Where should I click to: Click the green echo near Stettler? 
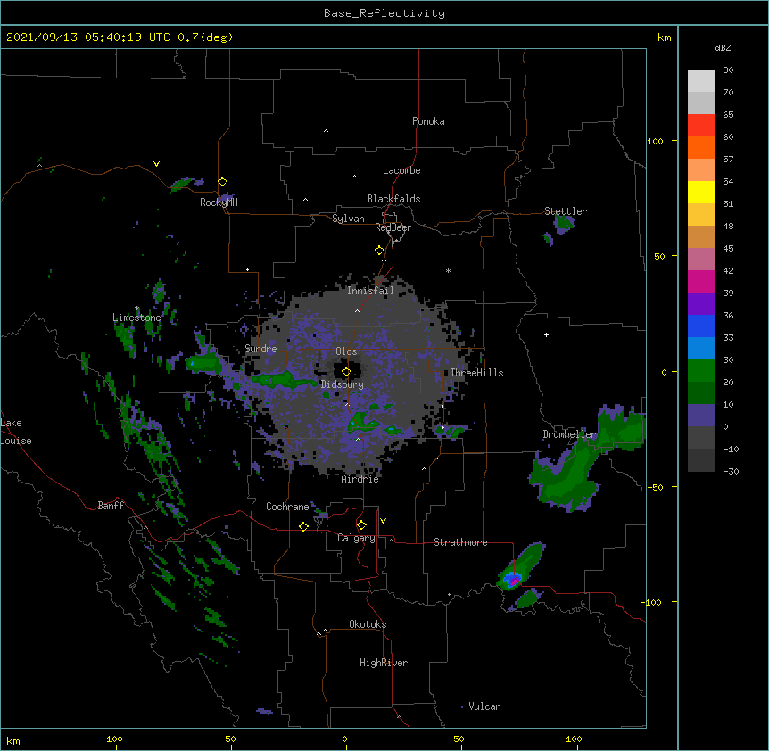click(x=564, y=224)
